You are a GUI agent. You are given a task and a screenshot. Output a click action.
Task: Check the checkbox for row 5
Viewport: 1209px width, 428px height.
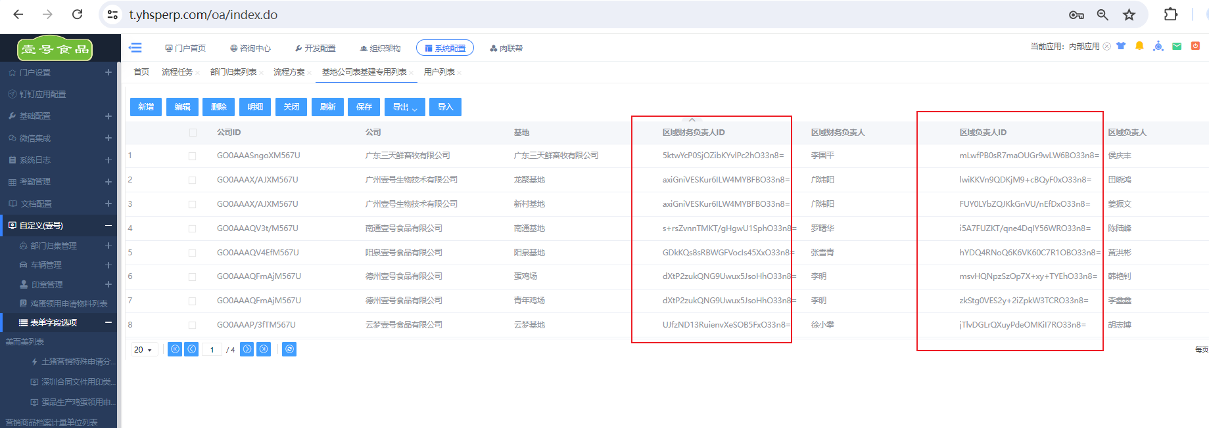coord(193,253)
